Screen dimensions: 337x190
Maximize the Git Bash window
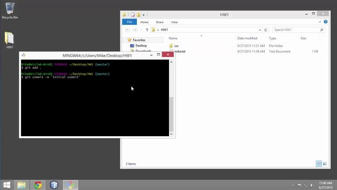158,55
